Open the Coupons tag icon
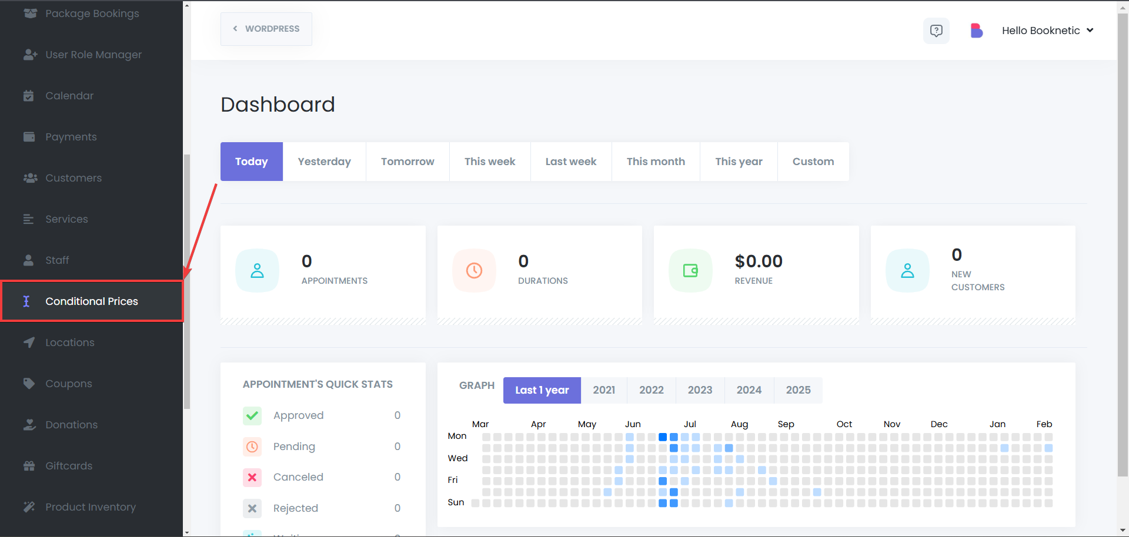 click(29, 384)
